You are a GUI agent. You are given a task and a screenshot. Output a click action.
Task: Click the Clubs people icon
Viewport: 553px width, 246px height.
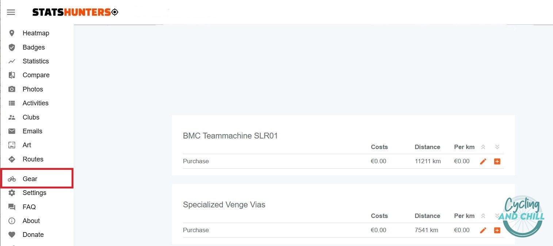click(11, 117)
